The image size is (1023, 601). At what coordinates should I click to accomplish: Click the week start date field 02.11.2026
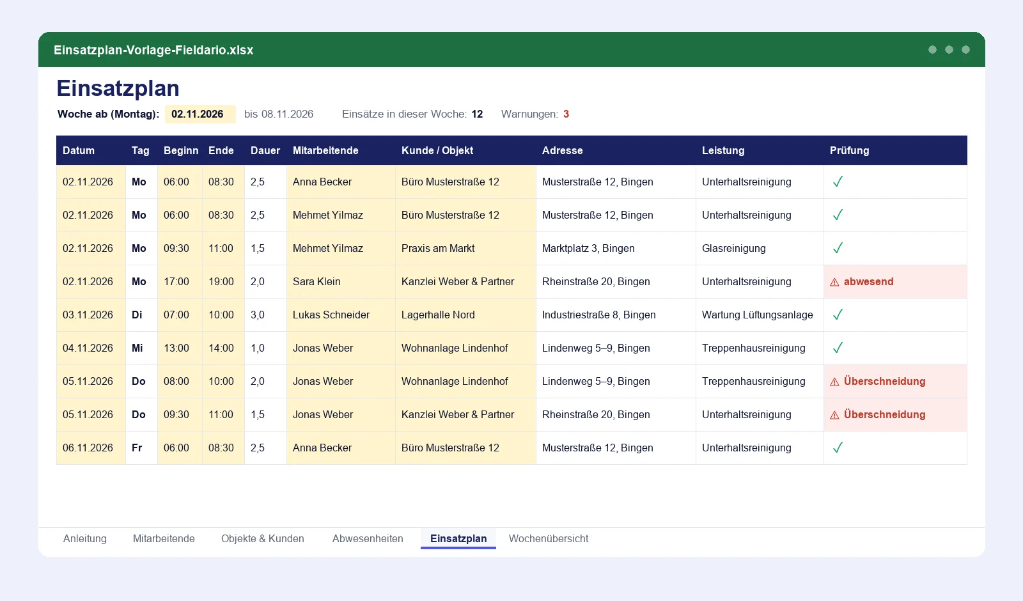(200, 114)
